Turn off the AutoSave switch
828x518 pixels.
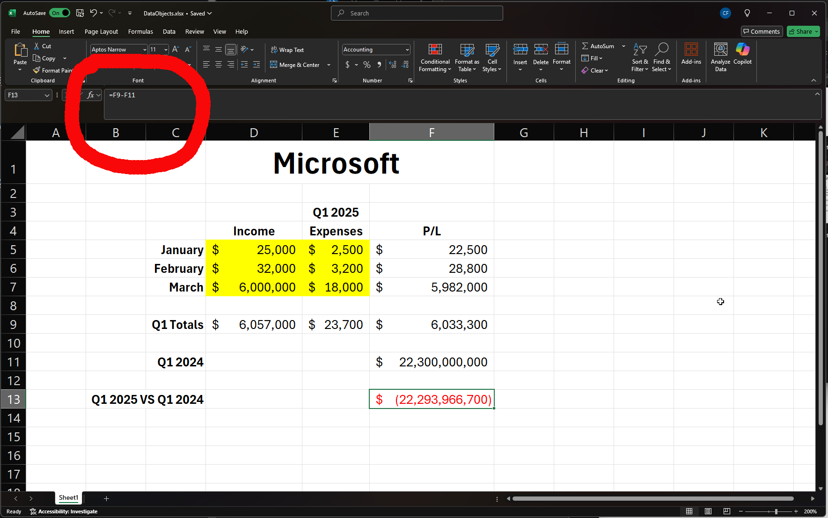point(59,13)
